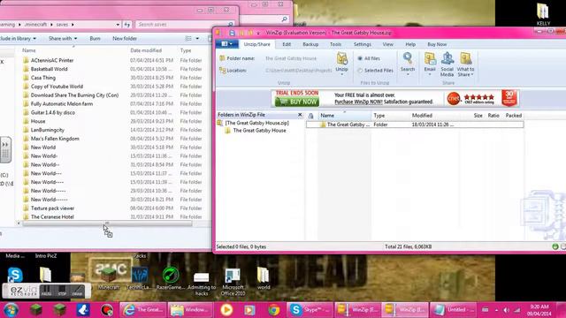
Task: Click the volume icon in system tray
Action: click(x=506, y=310)
